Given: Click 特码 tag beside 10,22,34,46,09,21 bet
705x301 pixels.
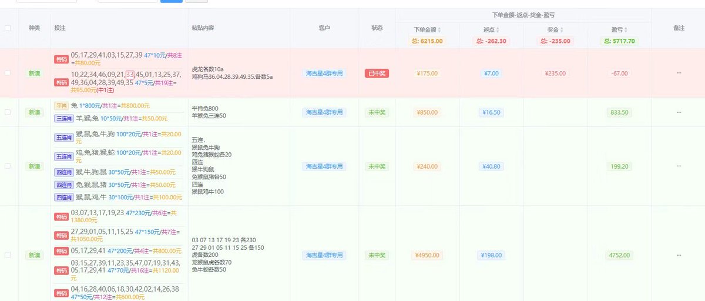Looking at the screenshot, I should 61,82.
